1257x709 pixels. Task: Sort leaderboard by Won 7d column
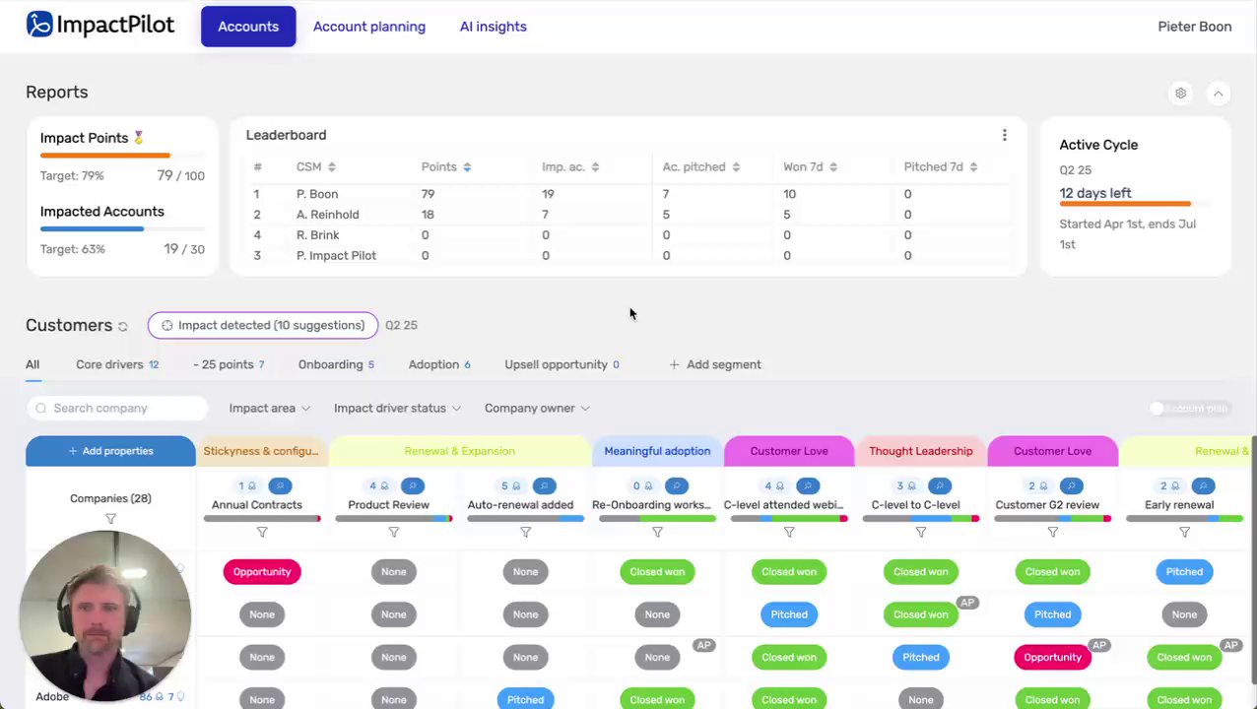point(832,167)
